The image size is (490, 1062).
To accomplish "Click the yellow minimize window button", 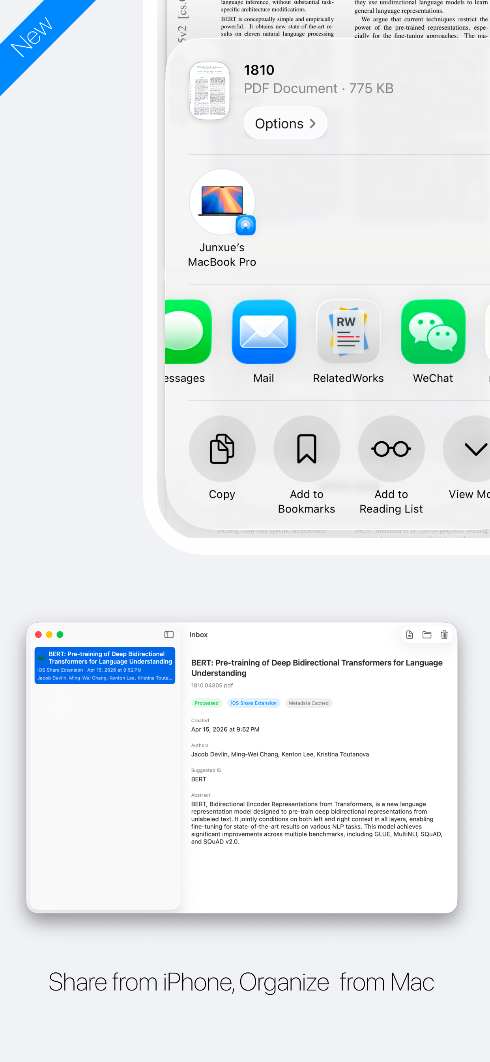I will (x=49, y=635).
